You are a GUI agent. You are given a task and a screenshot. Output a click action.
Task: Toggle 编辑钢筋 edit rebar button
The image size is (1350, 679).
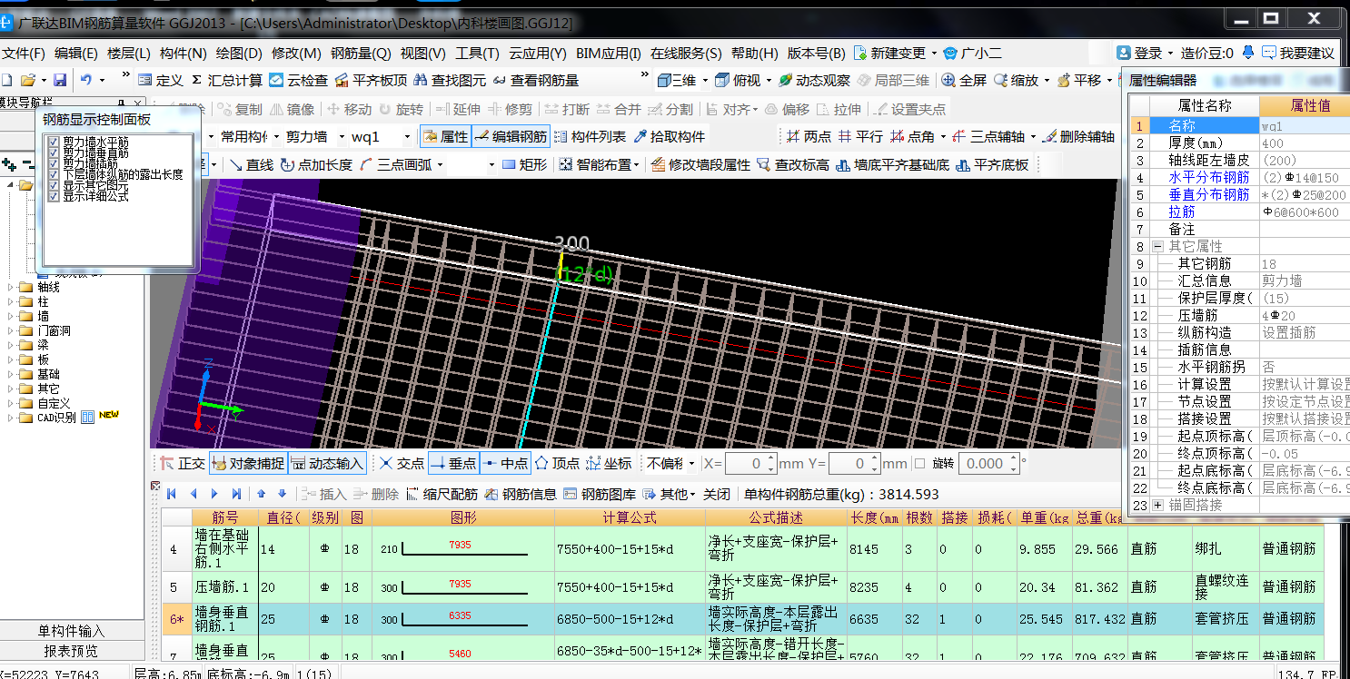[x=511, y=136]
